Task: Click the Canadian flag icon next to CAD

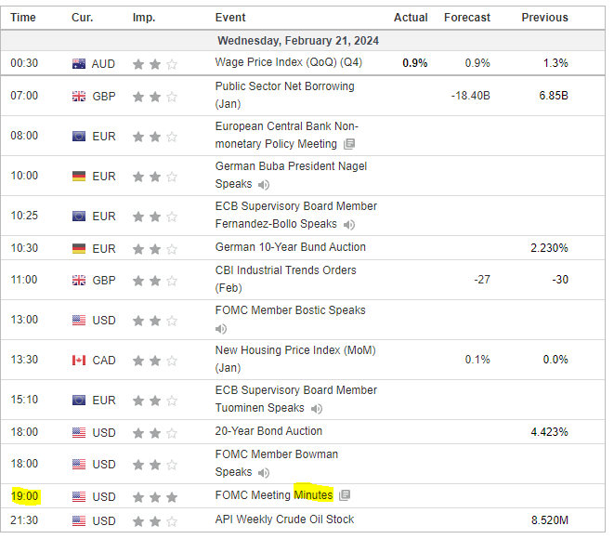Action: click(x=79, y=361)
